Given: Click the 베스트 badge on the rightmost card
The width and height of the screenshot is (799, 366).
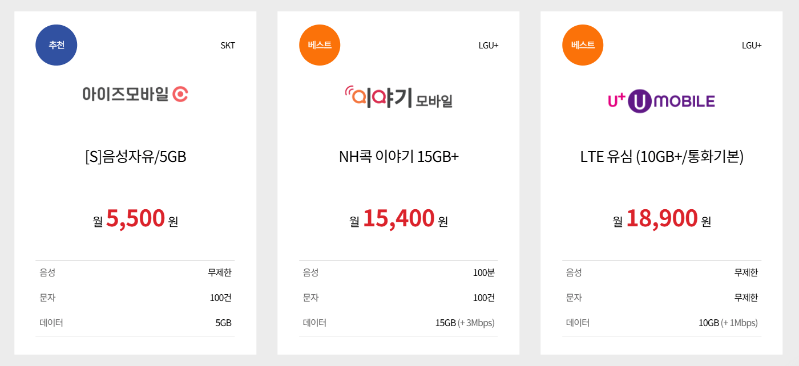Looking at the screenshot, I should coord(582,45).
